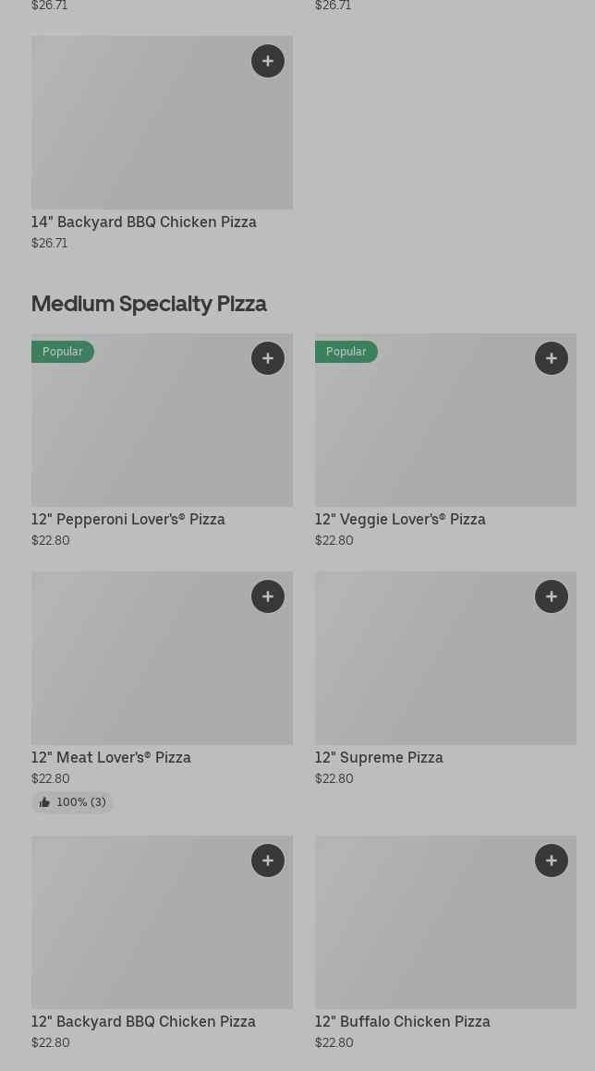Image resolution: width=595 pixels, height=1071 pixels.
Task: Open the 14" Backyard BBQ Chicken Pizza title
Action: 144,222
